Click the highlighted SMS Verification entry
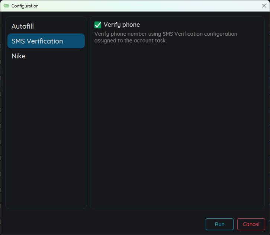The image size is (270, 235). [x=37, y=41]
